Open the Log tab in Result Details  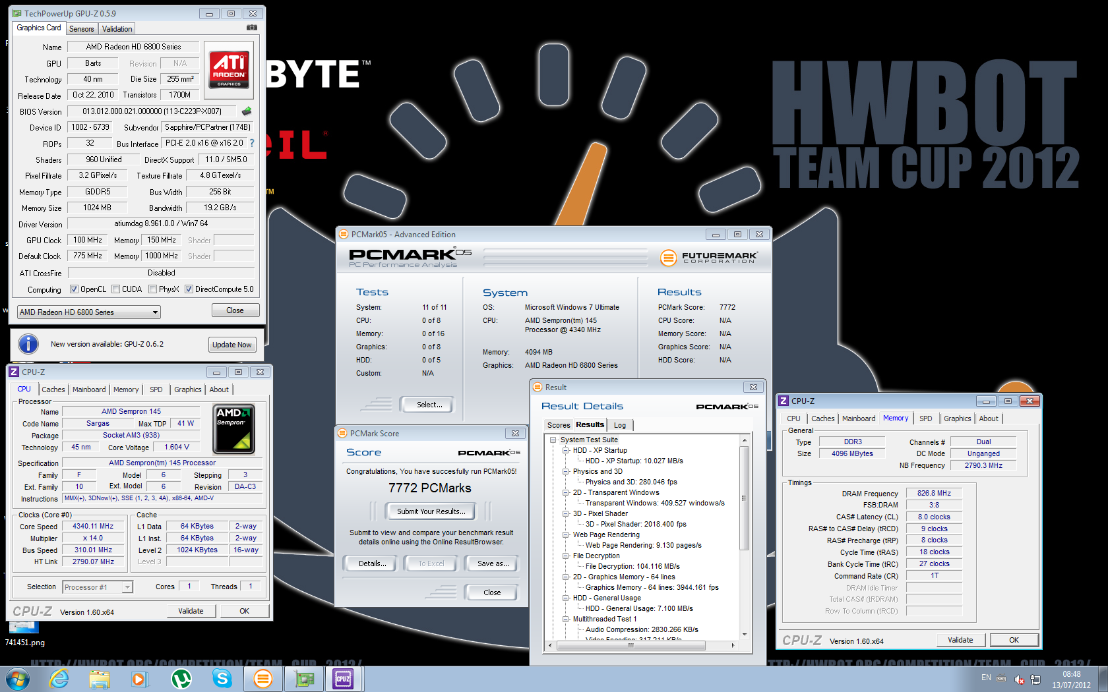click(620, 425)
